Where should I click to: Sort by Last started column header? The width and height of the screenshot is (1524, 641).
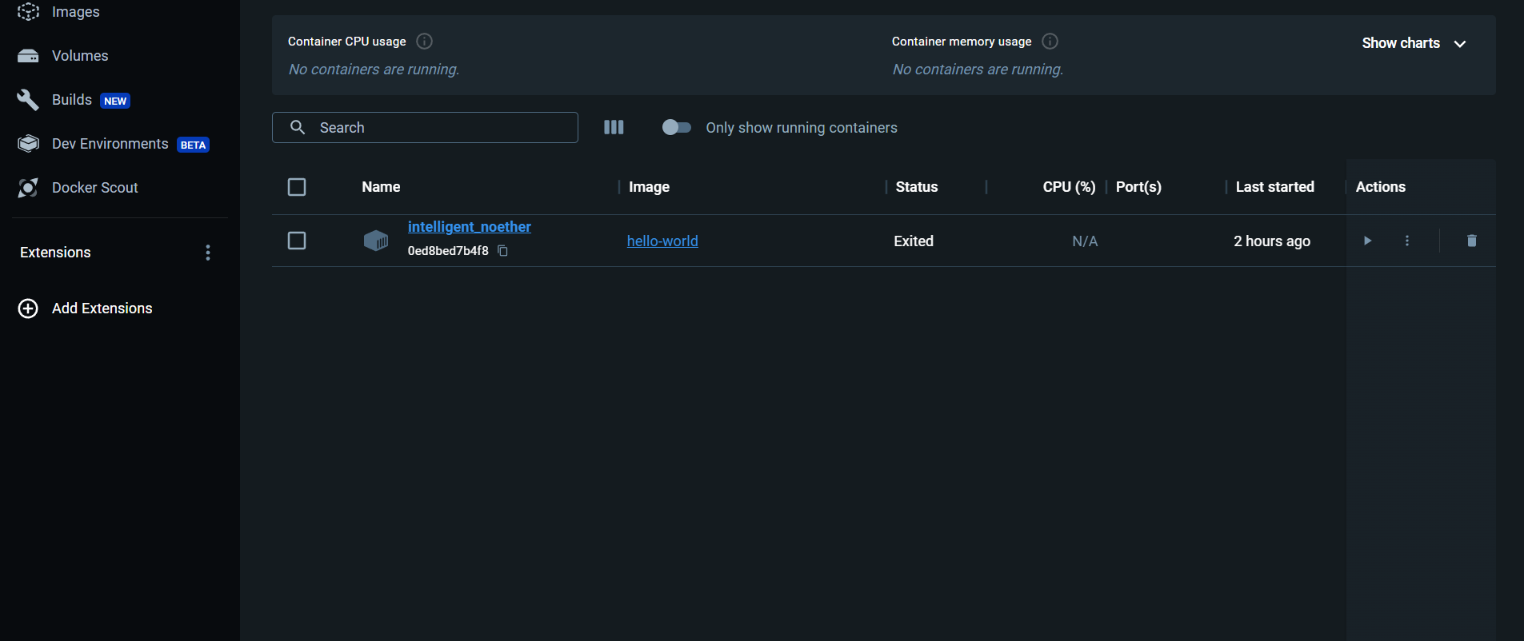(x=1275, y=187)
